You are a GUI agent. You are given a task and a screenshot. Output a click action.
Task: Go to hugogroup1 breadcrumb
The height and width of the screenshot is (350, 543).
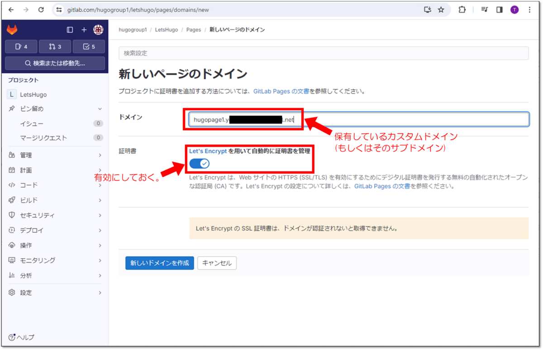(133, 30)
